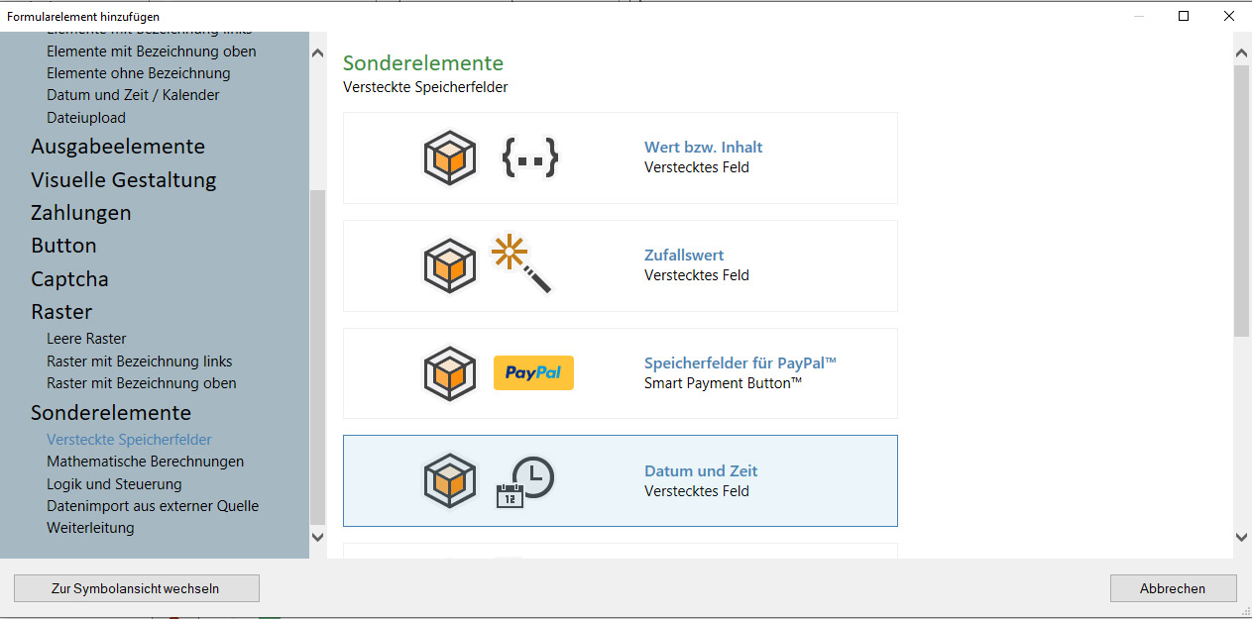This screenshot has height=619, width=1252.
Task: Select Mathematische Berechnungen in sidebar
Action: tap(145, 462)
